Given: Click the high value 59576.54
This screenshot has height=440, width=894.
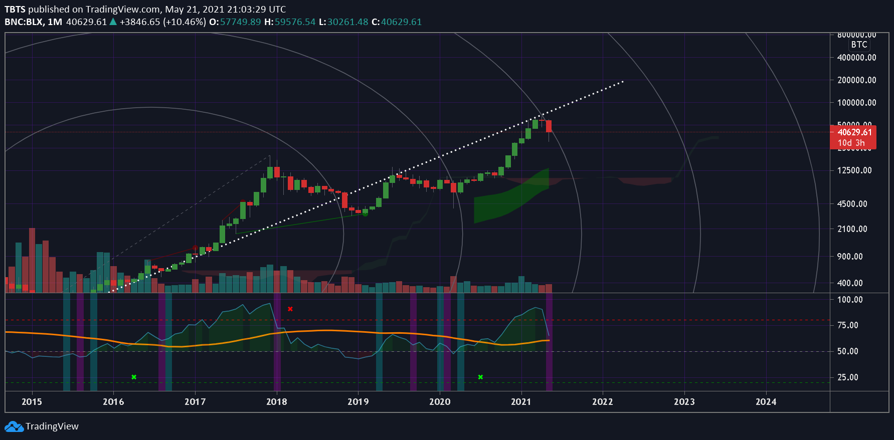Looking at the screenshot, I should click(295, 22).
